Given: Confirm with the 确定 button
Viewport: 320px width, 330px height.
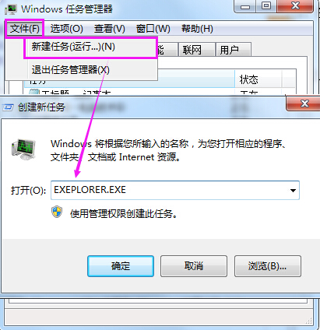Looking at the screenshot, I should point(121,266).
